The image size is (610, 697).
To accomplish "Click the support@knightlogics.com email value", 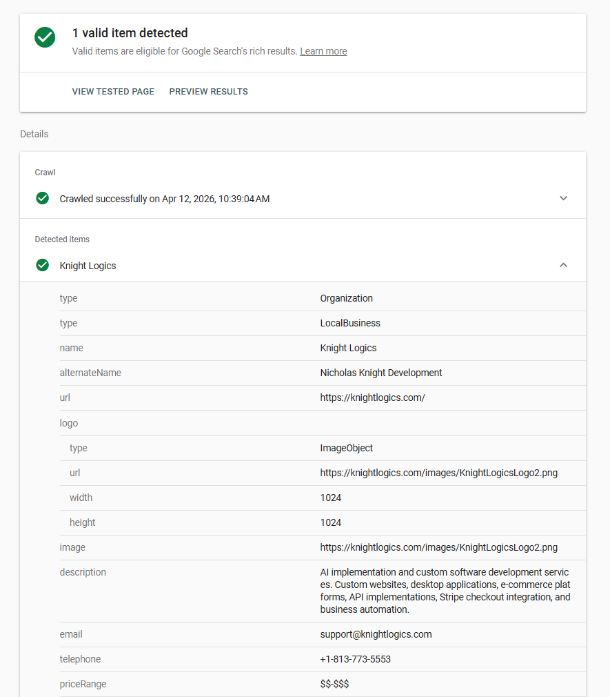I will [376, 634].
